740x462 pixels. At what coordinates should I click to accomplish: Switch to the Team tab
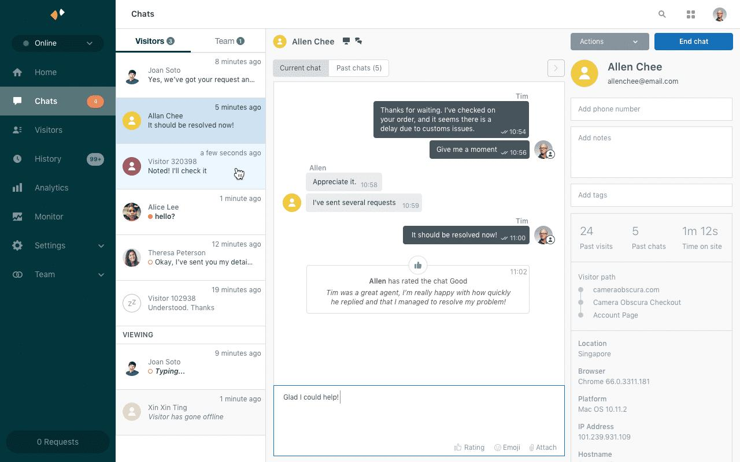pyautogui.click(x=229, y=41)
